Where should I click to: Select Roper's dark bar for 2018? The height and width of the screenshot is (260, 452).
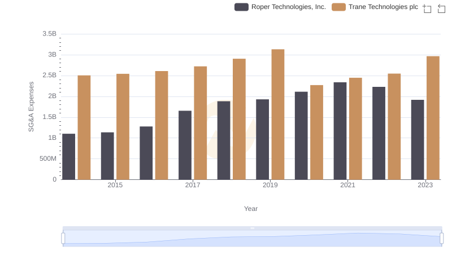pyautogui.click(x=224, y=140)
